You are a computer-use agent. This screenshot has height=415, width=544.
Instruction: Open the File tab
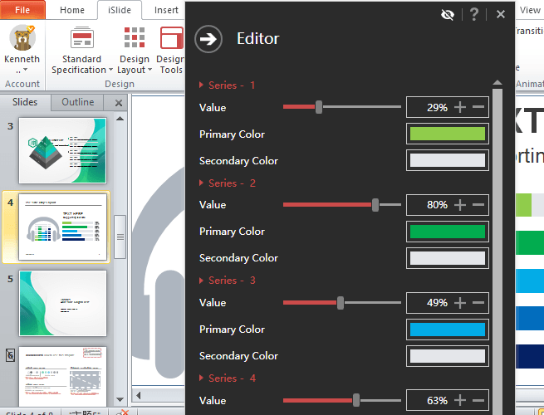[x=22, y=10]
